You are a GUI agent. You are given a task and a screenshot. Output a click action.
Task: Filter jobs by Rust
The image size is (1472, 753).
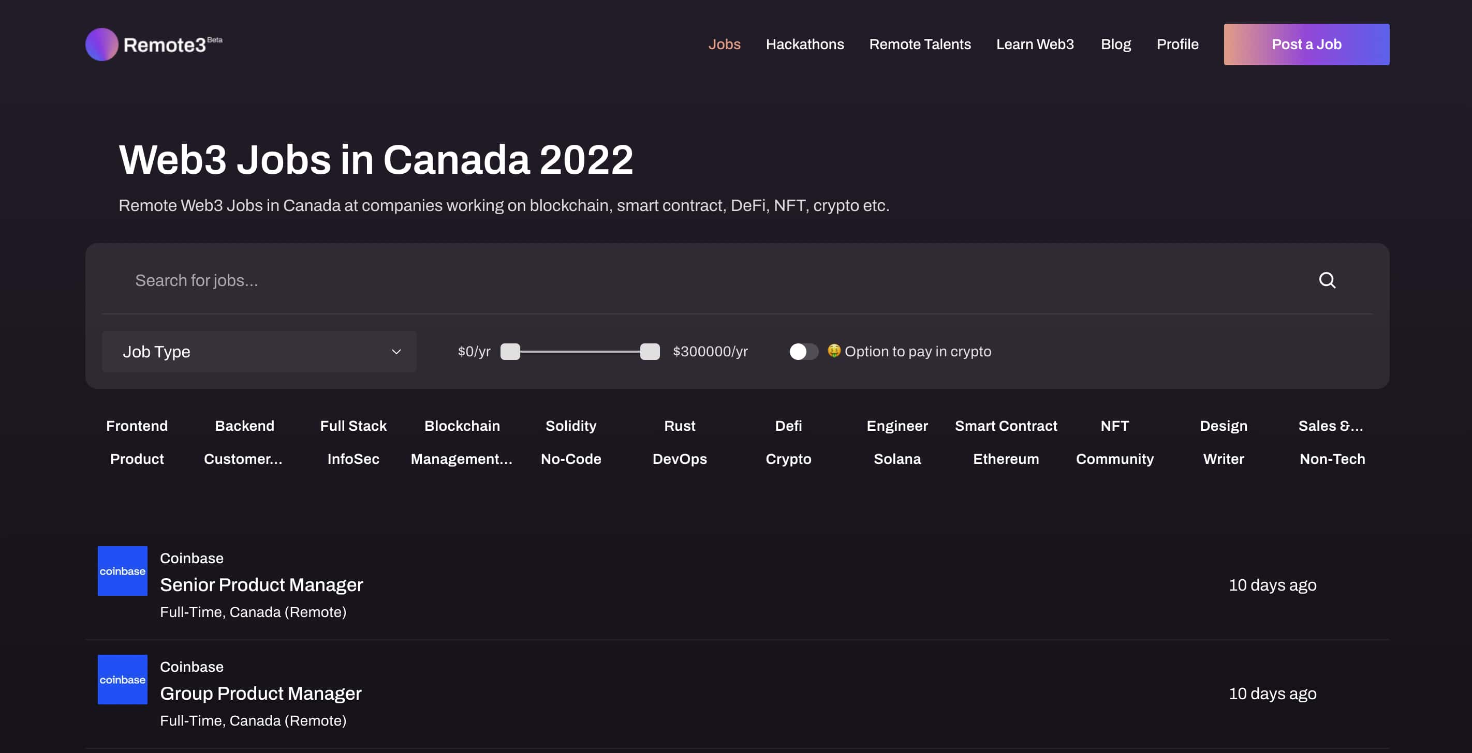(680, 426)
